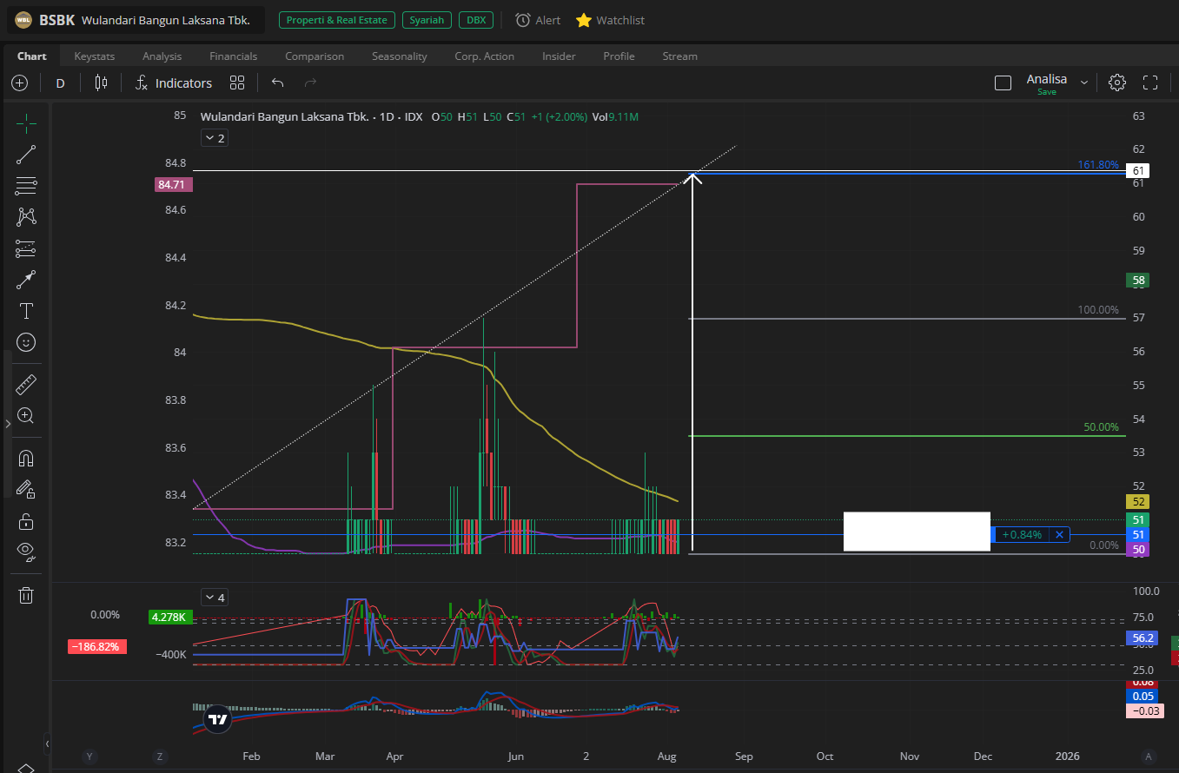Toggle hide all drawings eye icon
This screenshot has width=1179, height=773.
[x=26, y=552]
